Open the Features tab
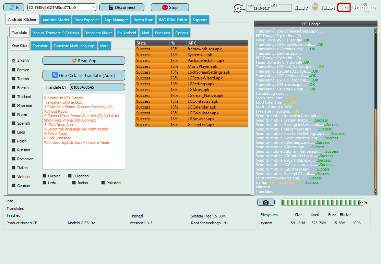 coord(162,33)
